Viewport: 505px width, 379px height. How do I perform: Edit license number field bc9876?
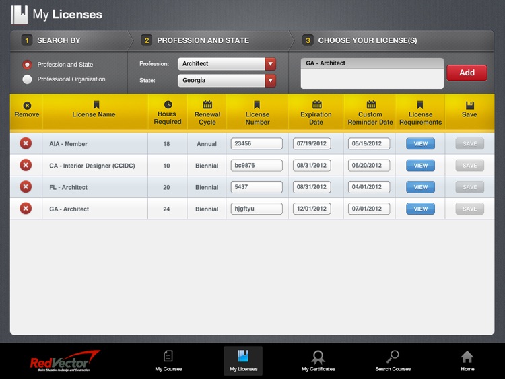pos(257,165)
